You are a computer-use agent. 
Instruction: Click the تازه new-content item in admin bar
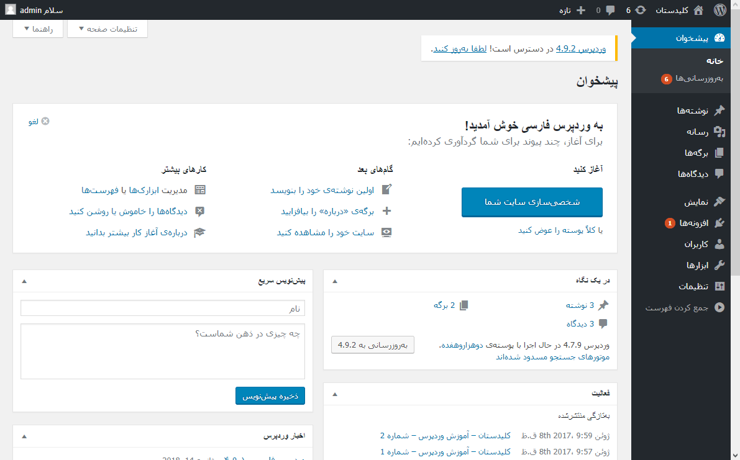[572, 11]
